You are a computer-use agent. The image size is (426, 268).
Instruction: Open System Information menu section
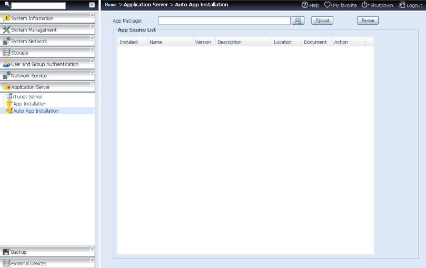tap(47, 18)
